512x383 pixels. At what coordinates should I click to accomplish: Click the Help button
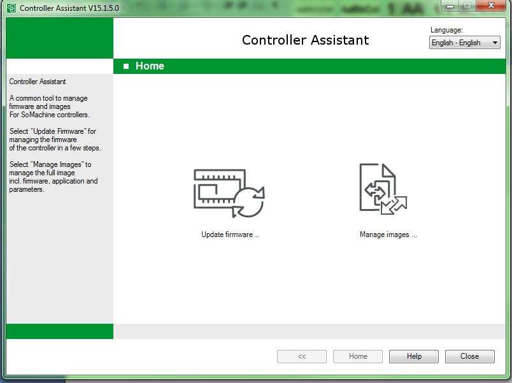[414, 356]
